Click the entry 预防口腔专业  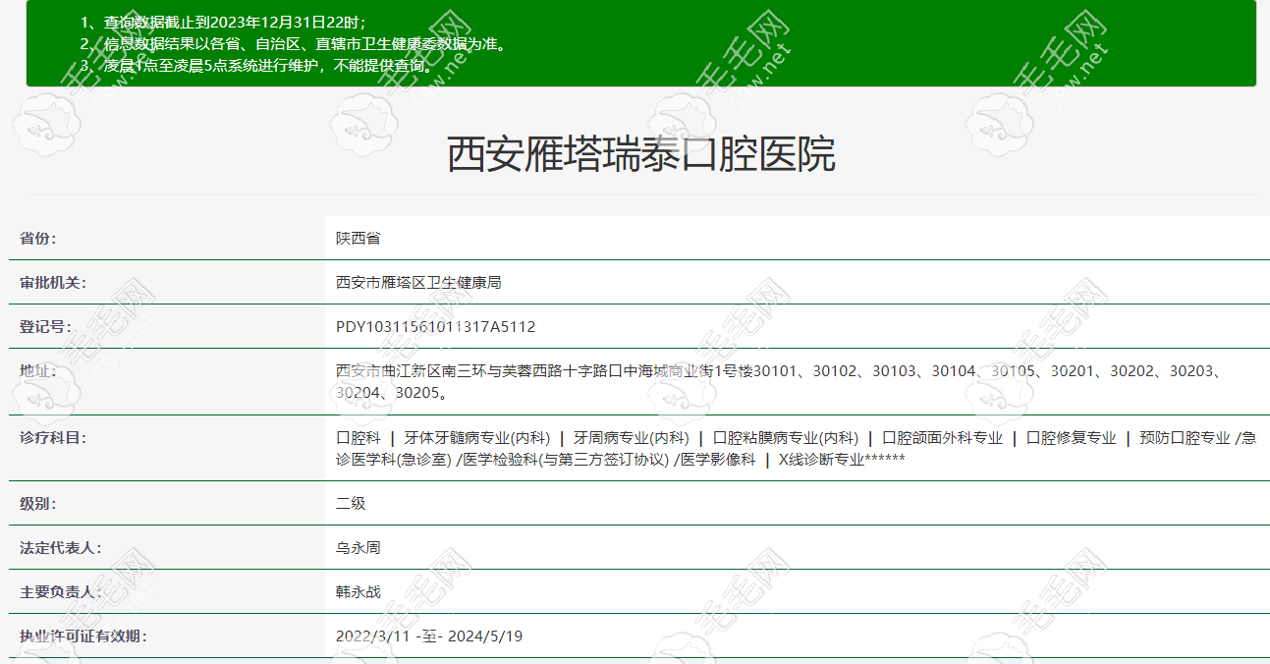click(1185, 438)
